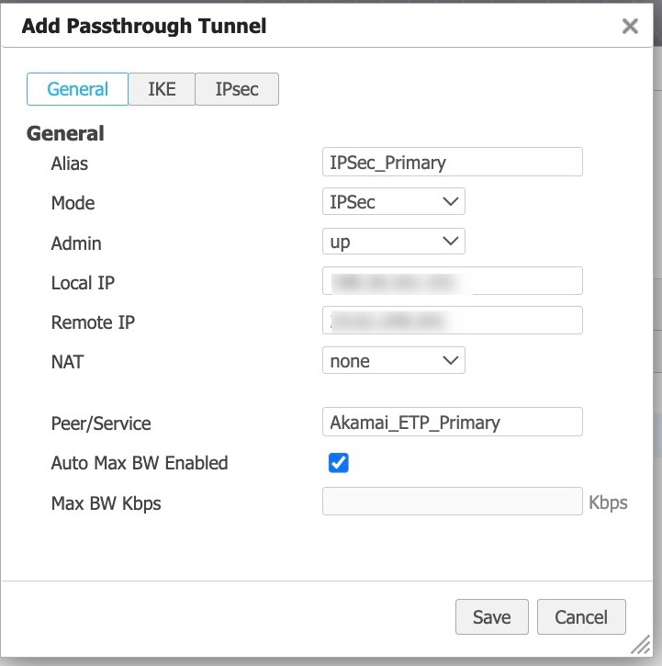The height and width of the screenshot is (666, 662).
Task: Go to the IPsec tab
Action: pos(236,89)
